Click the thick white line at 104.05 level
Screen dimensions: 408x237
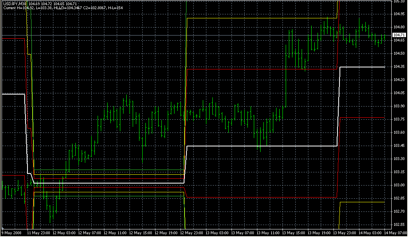[x=13, y=94]
